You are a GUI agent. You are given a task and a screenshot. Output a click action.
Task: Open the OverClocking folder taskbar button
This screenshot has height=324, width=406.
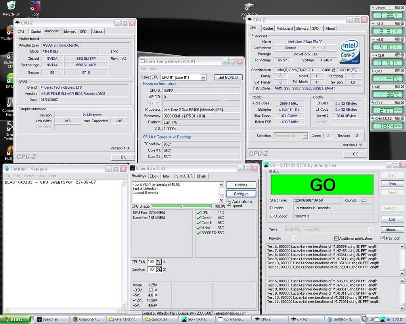[124, 319]
